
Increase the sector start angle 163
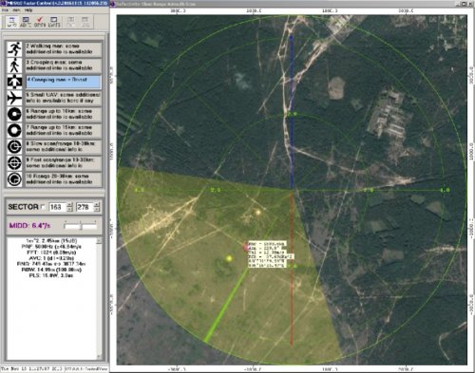(70, 205)
